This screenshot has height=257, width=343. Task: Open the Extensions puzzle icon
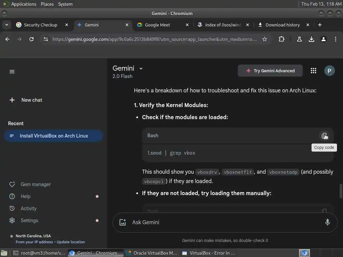pyautogui.click(x=281, y=39)
